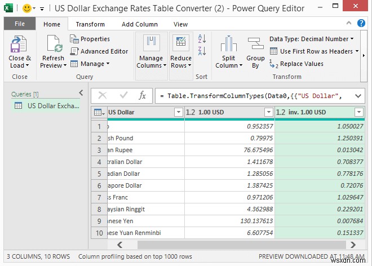Click the Split Column icon
Screen dimensions: 372x266
[228, 43]
